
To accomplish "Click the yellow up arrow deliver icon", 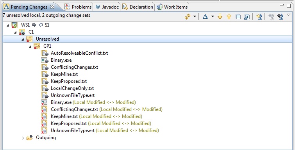I will [229, 16].
